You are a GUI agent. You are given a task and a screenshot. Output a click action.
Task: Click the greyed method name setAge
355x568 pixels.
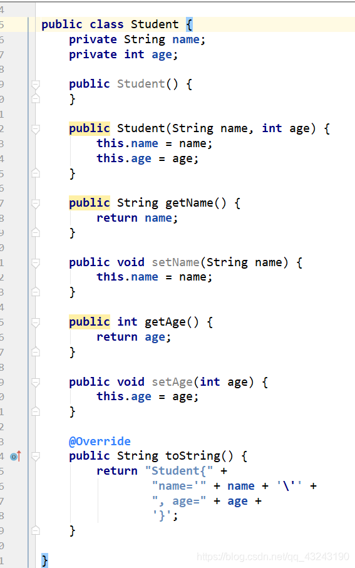[x=172, y=382]
